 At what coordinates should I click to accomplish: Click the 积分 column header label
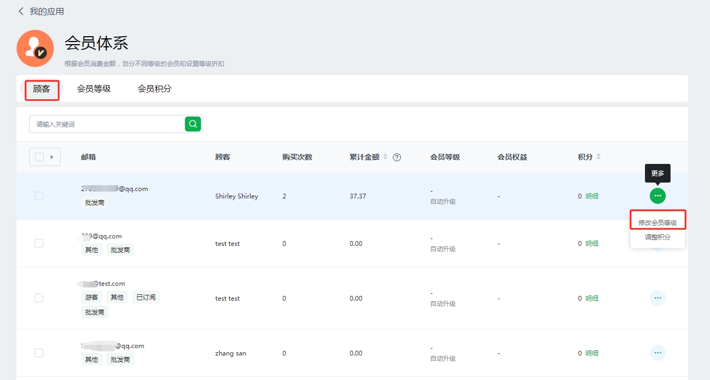(585, 157)
